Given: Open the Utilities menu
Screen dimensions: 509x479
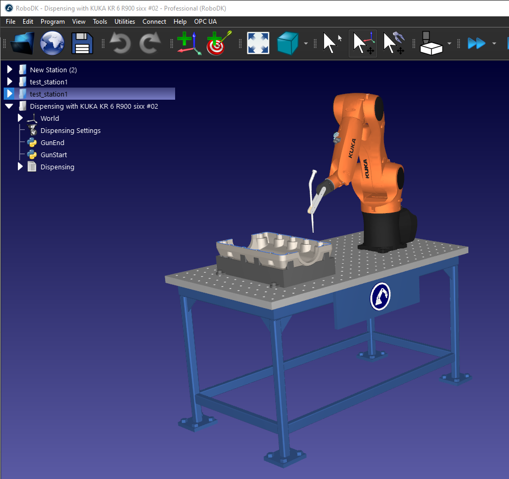Looking at the screenshot, I should tap(124, 22).
